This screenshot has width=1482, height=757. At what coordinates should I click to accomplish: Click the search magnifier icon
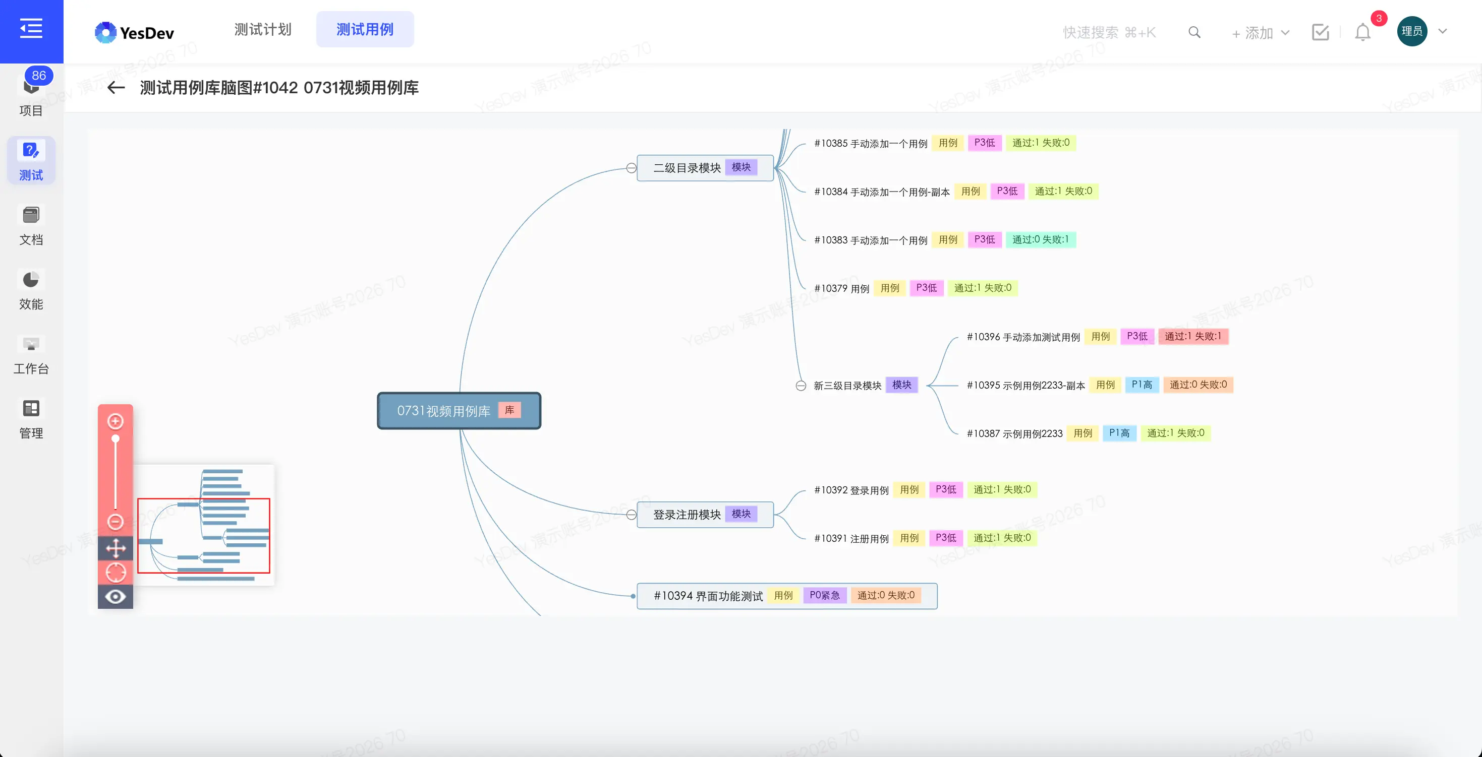click(x=1194, y=32)
